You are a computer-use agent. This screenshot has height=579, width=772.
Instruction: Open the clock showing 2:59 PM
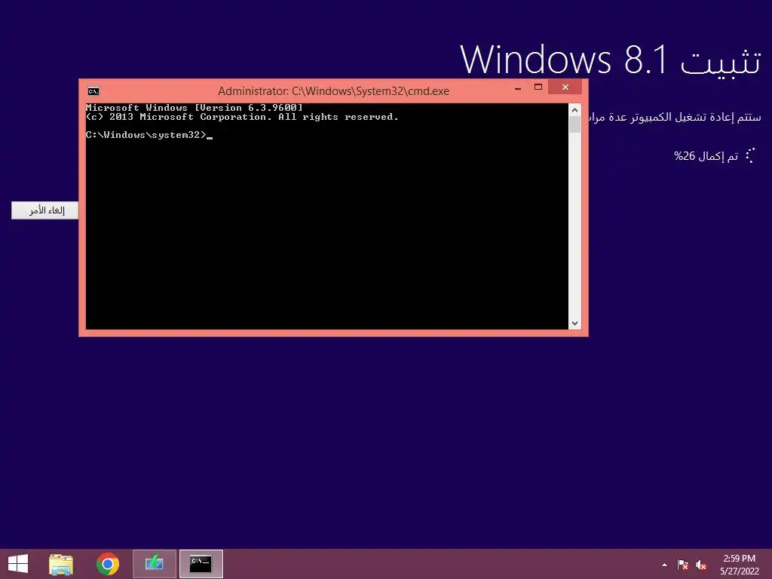[x=739, y=564]
